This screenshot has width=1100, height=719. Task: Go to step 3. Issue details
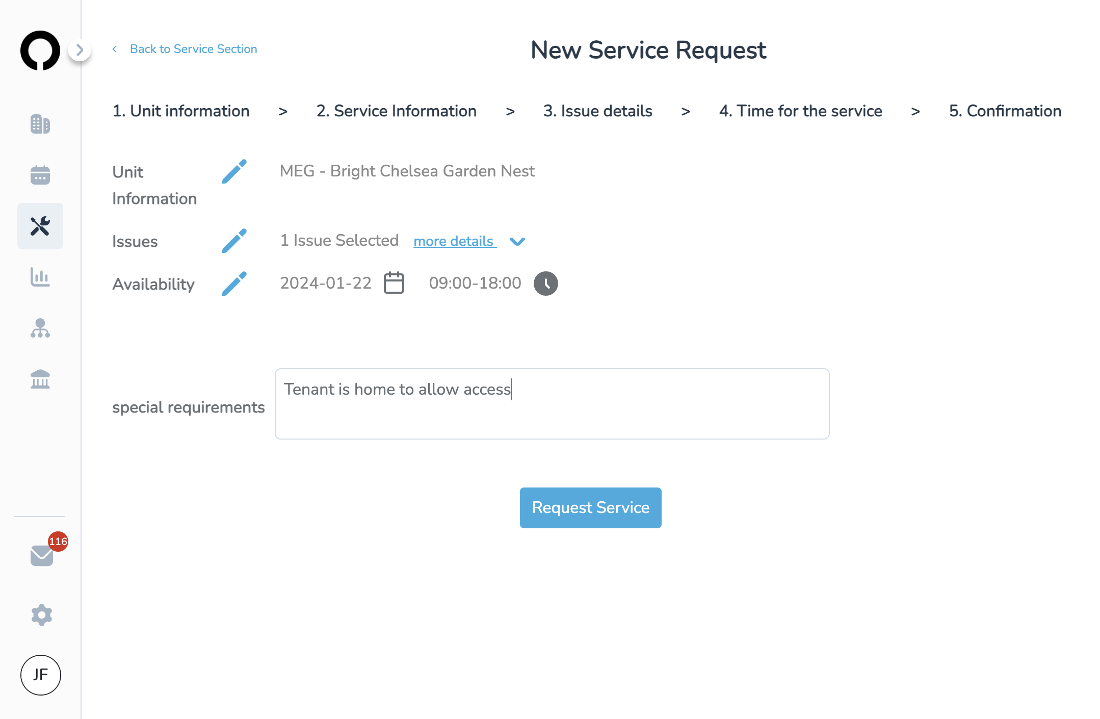click(598, 111)
